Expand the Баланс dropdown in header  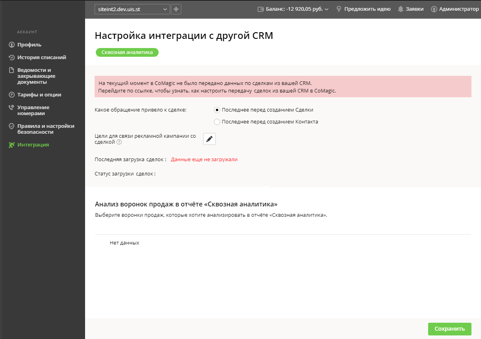pos(293,9)
